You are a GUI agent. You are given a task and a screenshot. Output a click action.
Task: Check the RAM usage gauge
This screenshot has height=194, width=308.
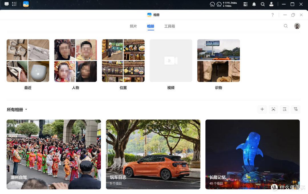[219, 4]
